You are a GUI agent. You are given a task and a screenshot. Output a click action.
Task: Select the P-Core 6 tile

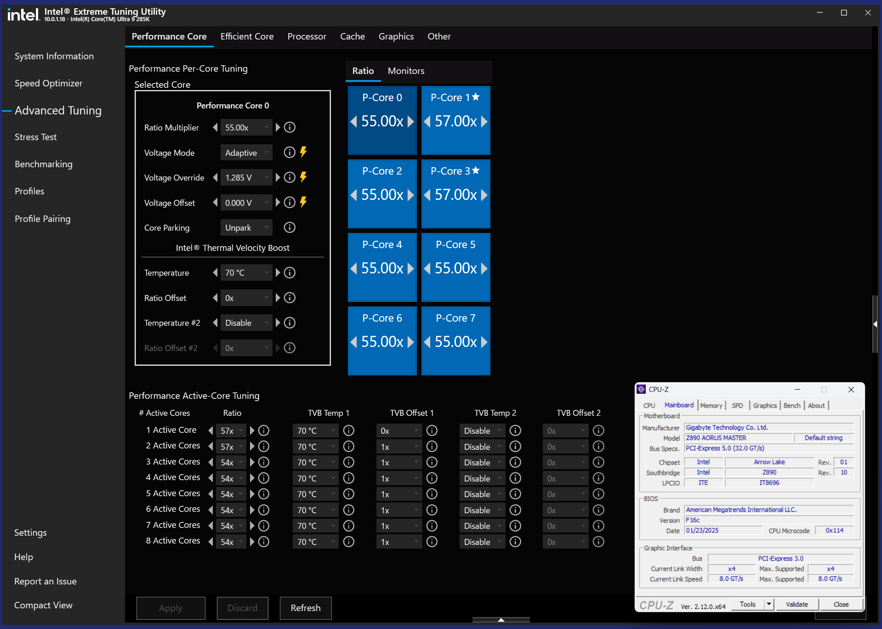(x=382, y=341)
